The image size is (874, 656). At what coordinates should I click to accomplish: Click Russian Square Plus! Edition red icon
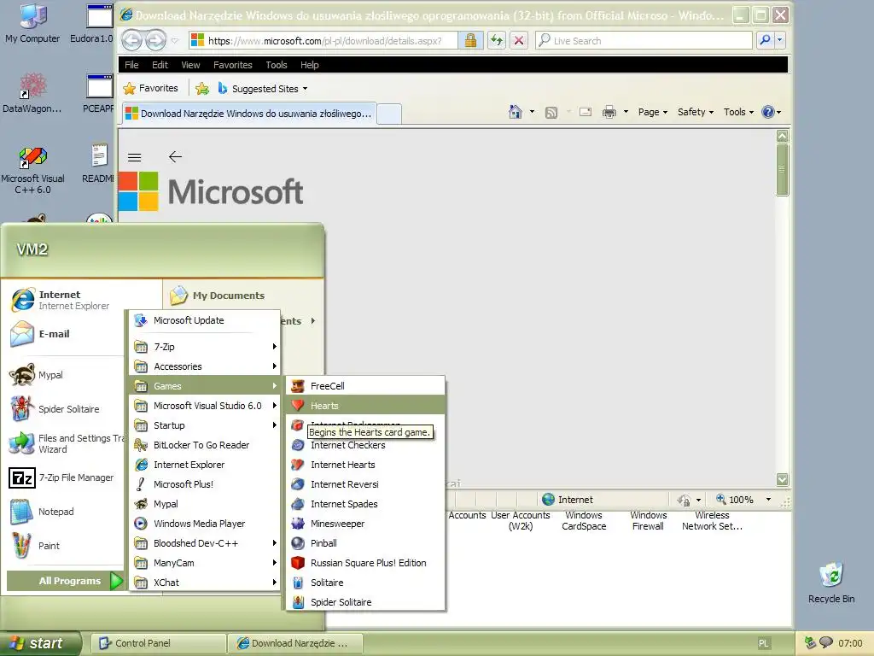(298, 563)
